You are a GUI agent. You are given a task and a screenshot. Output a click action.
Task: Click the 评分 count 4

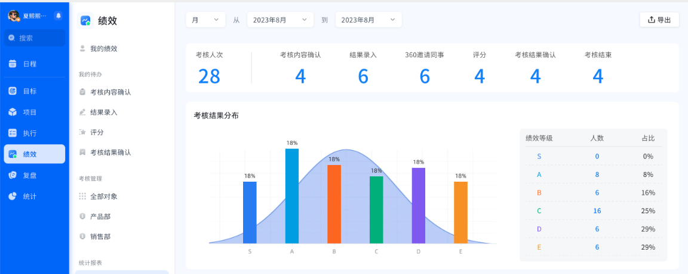click(x=479, y=76)
